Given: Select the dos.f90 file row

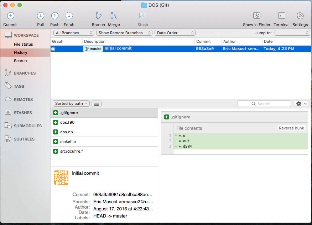Looking at the screenshot, I should coord(104,122).
